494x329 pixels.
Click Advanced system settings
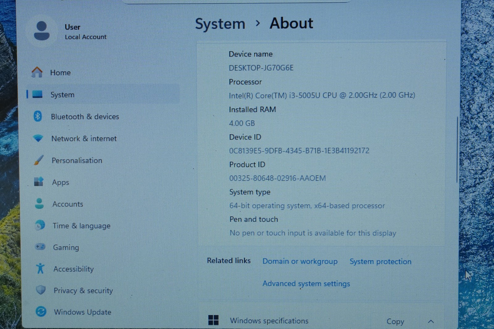tap(306, 284)
